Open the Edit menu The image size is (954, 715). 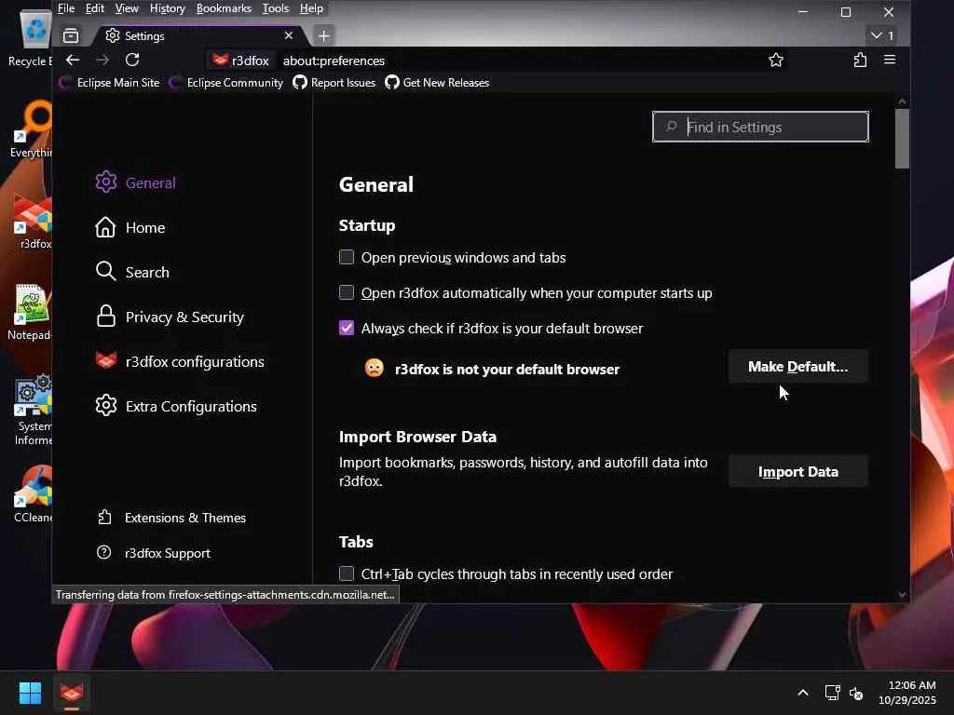pyautogui.click(x=94, y=8)
